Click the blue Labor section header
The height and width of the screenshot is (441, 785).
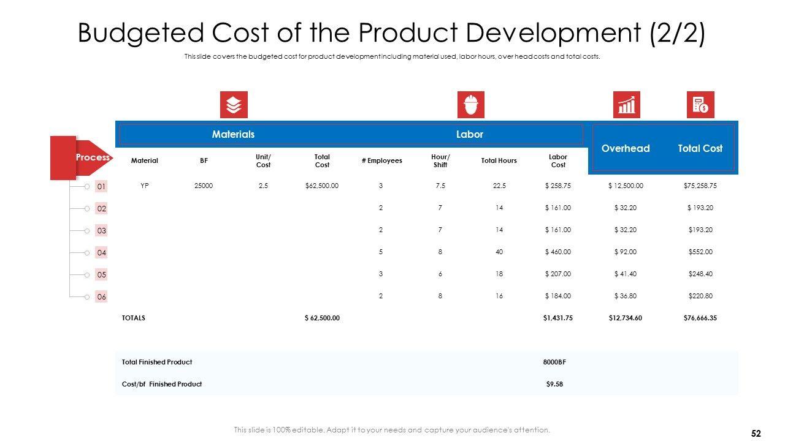(x=470, y=134)
